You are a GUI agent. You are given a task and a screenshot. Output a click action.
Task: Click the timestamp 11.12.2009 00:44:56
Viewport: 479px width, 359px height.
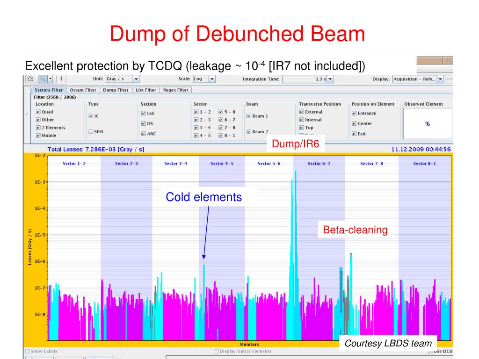click(x=421, y=149)
